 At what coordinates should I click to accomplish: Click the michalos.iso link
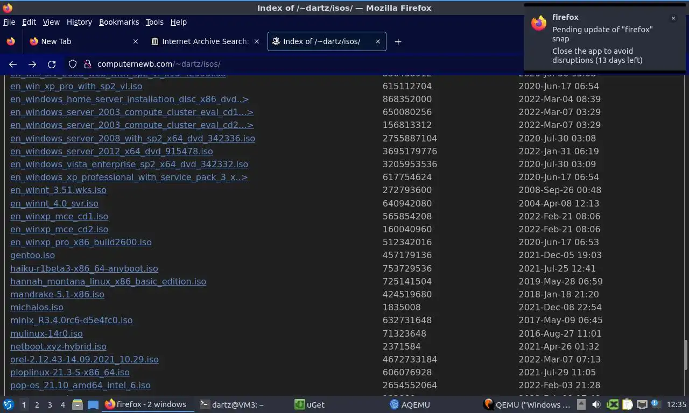[37, 307]
